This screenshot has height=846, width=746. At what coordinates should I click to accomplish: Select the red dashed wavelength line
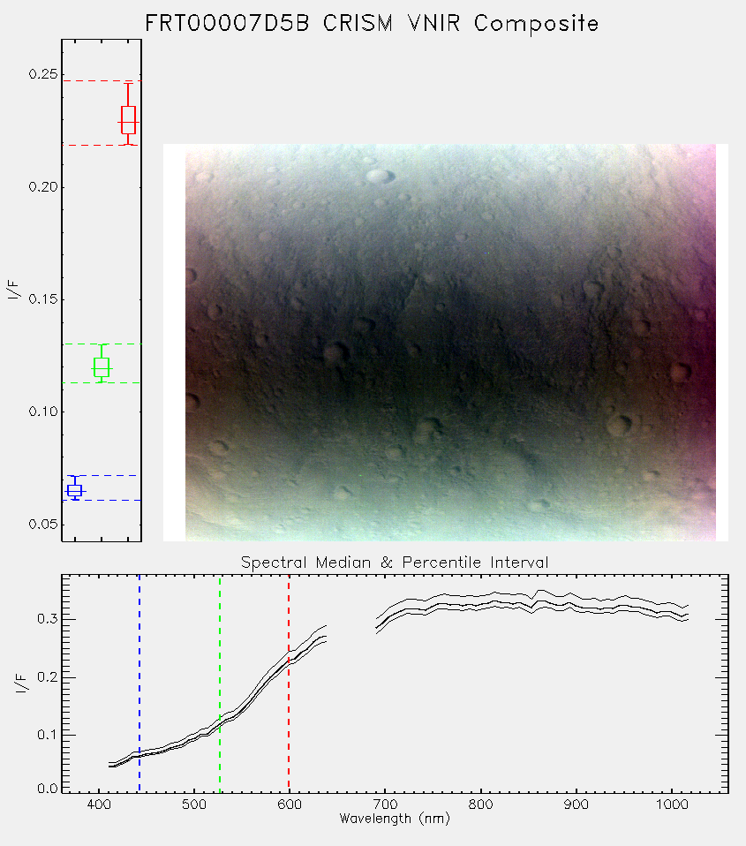[x=289, y=683]
